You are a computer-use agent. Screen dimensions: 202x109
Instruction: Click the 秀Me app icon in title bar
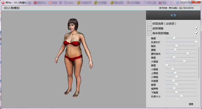click(3, 3)
